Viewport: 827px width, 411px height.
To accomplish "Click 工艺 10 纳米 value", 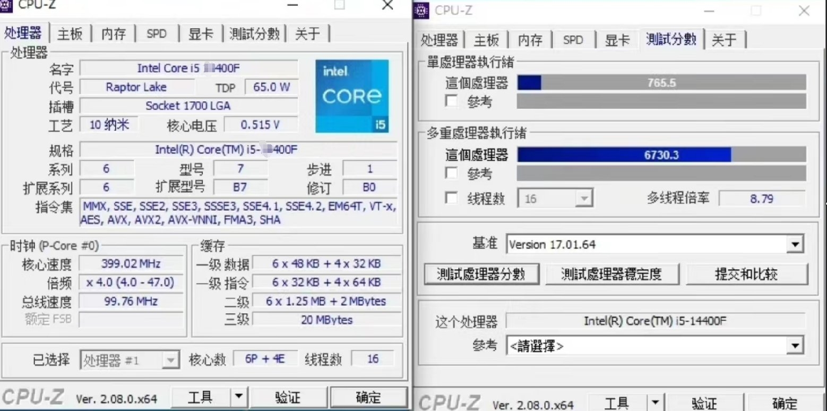I will click(x=109, y=125).
